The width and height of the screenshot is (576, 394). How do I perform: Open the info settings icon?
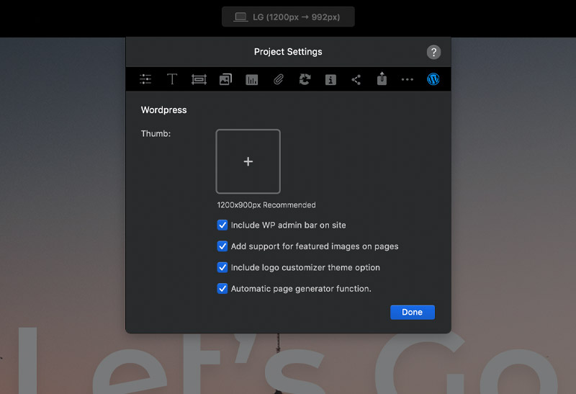point(330,80)
